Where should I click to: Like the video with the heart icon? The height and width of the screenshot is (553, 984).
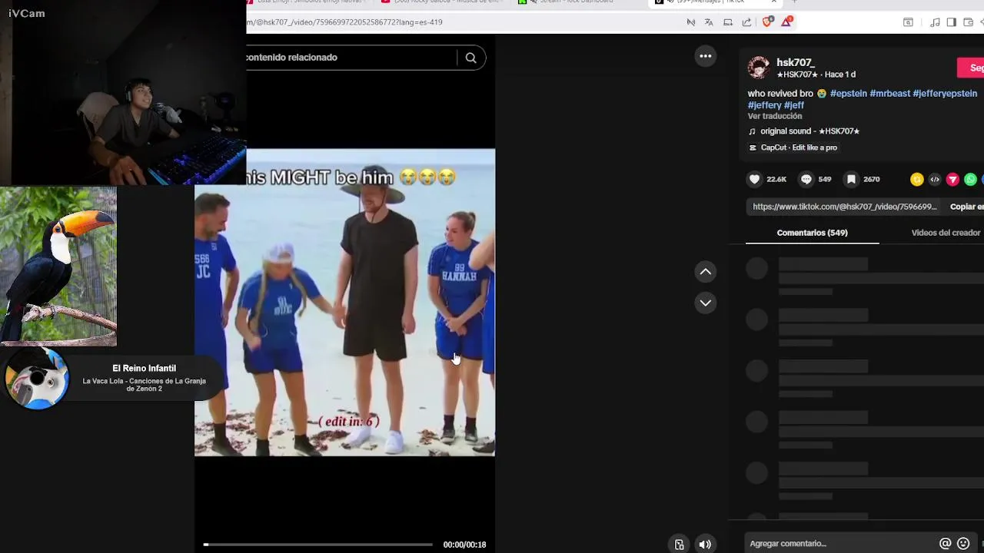(x=755, y=179)
